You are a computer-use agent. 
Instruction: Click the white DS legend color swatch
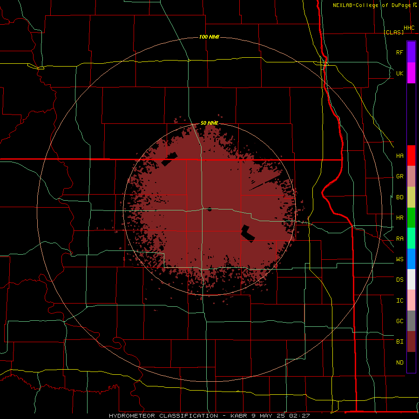[x=411, y=279]
